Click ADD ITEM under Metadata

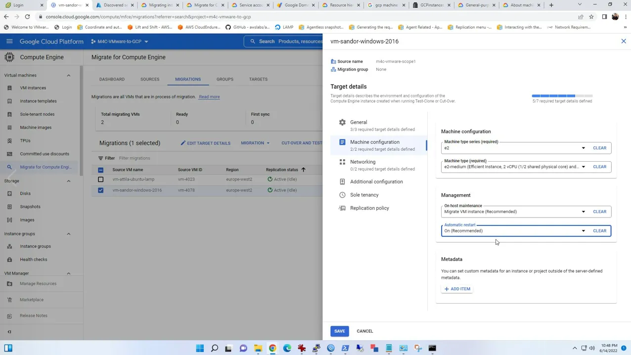tap(457, 289)
